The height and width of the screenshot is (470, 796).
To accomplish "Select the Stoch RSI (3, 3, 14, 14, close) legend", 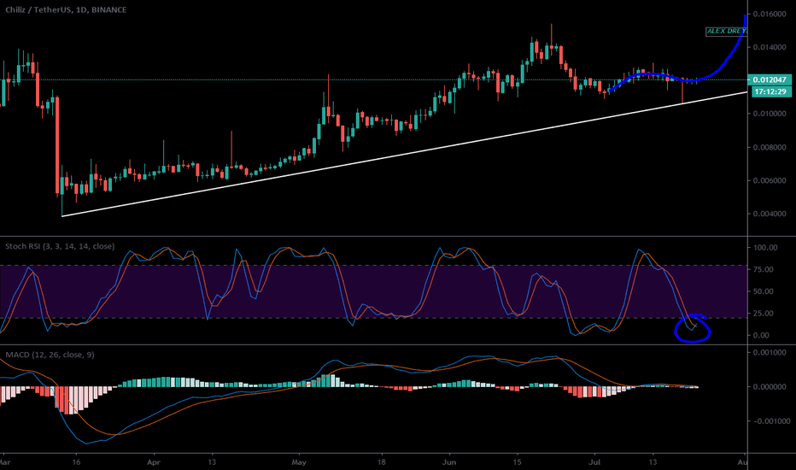I will point(60,246).
